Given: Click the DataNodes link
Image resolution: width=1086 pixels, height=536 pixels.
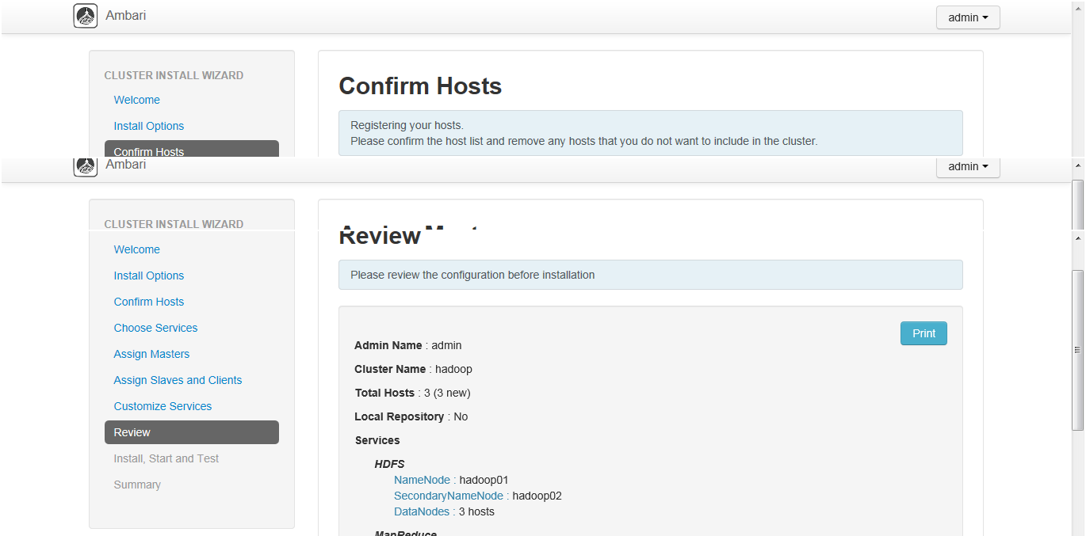Looking at the screenshot, I should (x=422, y=511).
